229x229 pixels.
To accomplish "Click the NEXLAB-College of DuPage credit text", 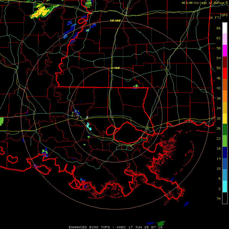I will click(x=205, y=3).
